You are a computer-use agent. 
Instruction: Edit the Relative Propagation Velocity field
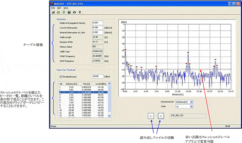coord(97,23)
